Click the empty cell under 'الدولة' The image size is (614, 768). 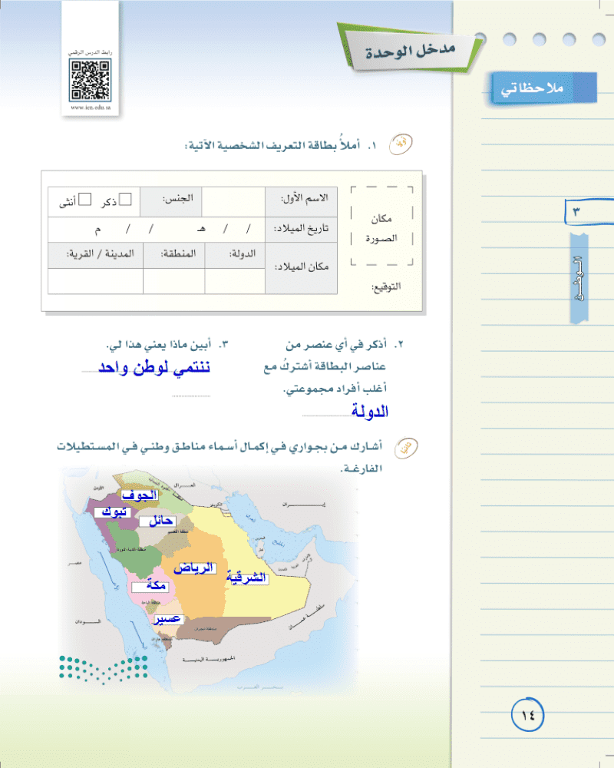(x=235, y=280)
